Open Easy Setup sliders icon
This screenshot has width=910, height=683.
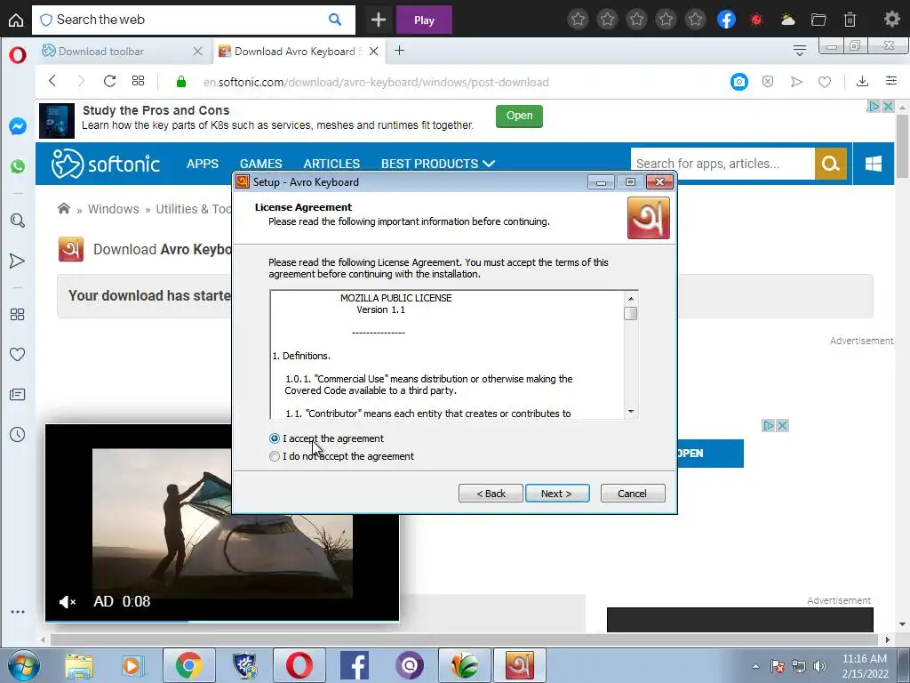click(891, 81)
